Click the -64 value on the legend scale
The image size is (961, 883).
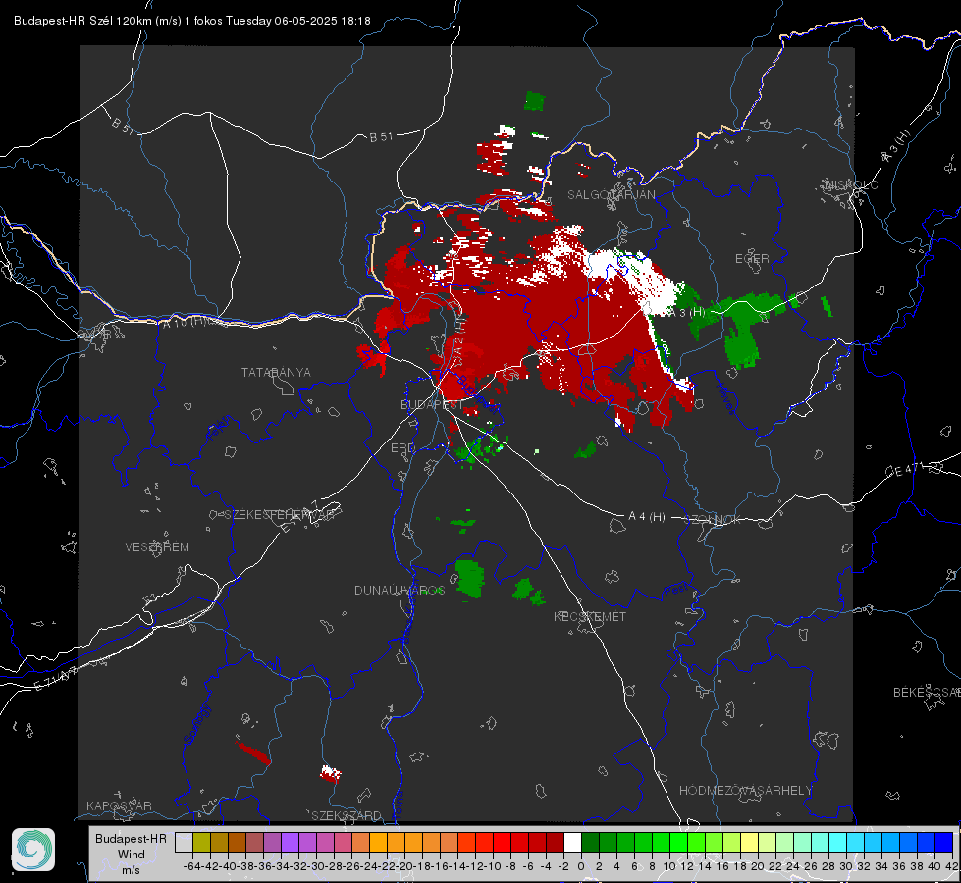click(x=191, y=866)
